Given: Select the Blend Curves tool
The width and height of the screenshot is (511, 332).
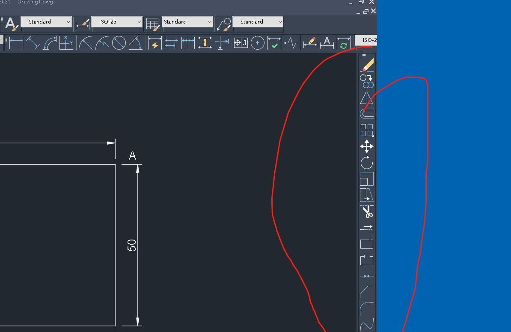Looking at the screenshot, I should [x=367, y=325].
